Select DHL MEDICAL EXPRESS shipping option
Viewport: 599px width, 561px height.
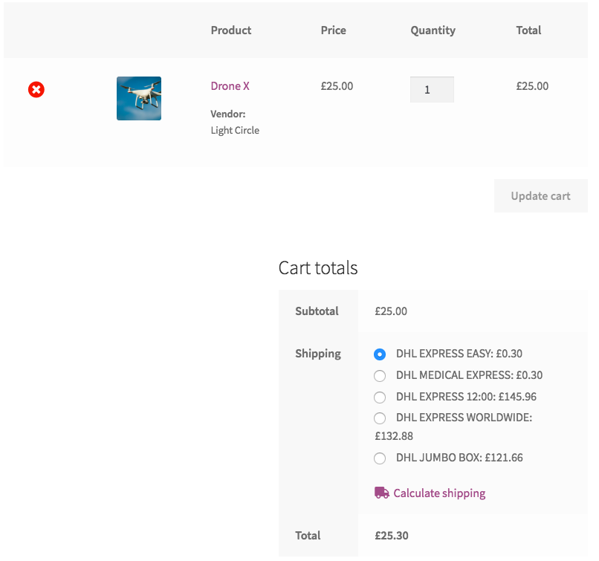[380, 375]
